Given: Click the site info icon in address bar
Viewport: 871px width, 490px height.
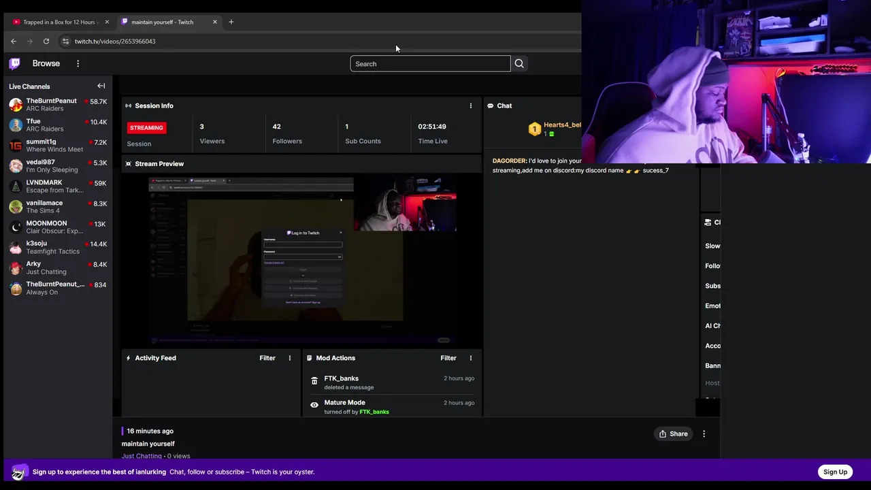Looking at the screenshot, I should pos(65,41).
